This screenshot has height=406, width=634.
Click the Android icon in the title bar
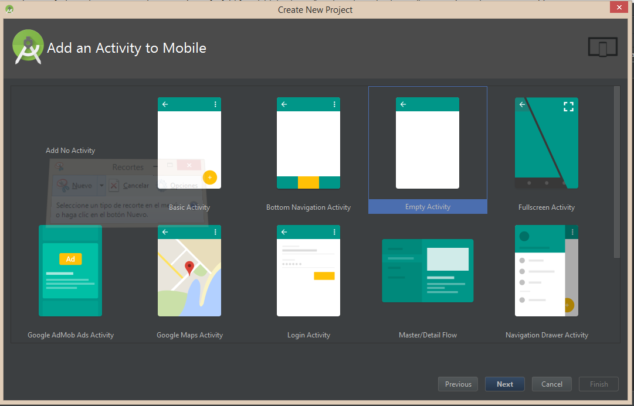click(x=9, y=9)
